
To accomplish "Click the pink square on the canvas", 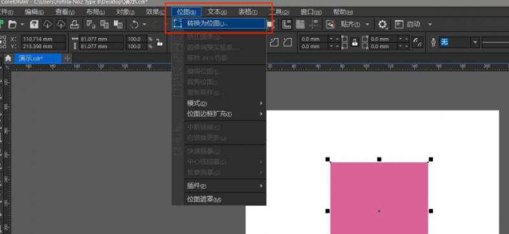I will (x=379, y=198).
